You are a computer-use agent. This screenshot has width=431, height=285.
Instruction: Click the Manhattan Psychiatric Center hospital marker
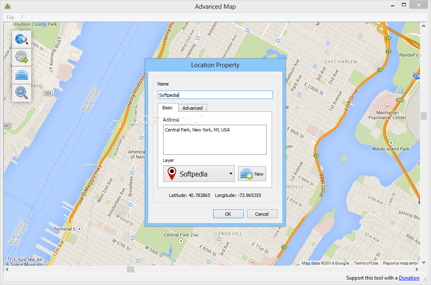387,106
